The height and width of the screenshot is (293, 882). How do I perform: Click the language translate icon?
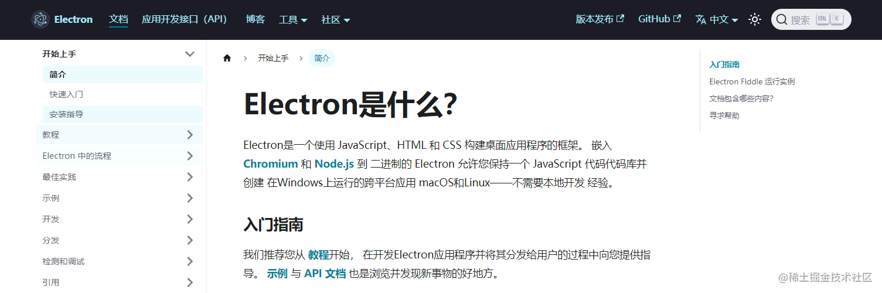pyautogui.click(x=701, y=19)
